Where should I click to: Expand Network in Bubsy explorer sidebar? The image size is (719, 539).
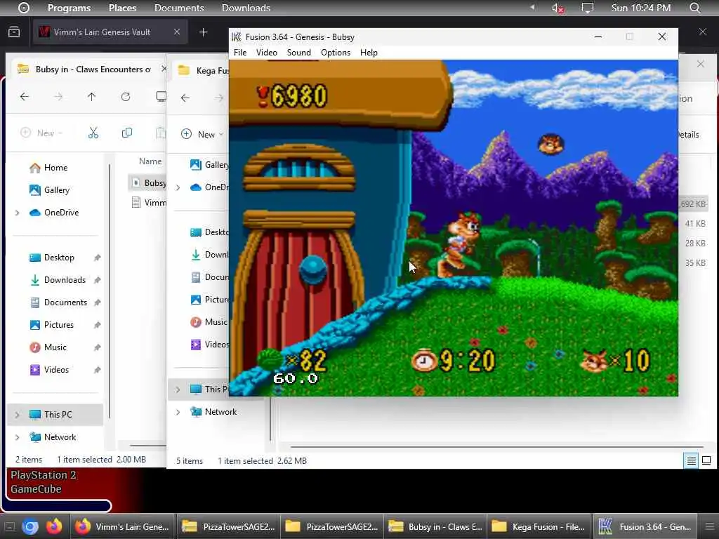tap(18, 437)
